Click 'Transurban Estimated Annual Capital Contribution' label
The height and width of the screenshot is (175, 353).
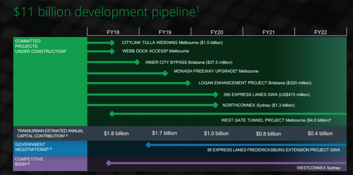[50, 133]
